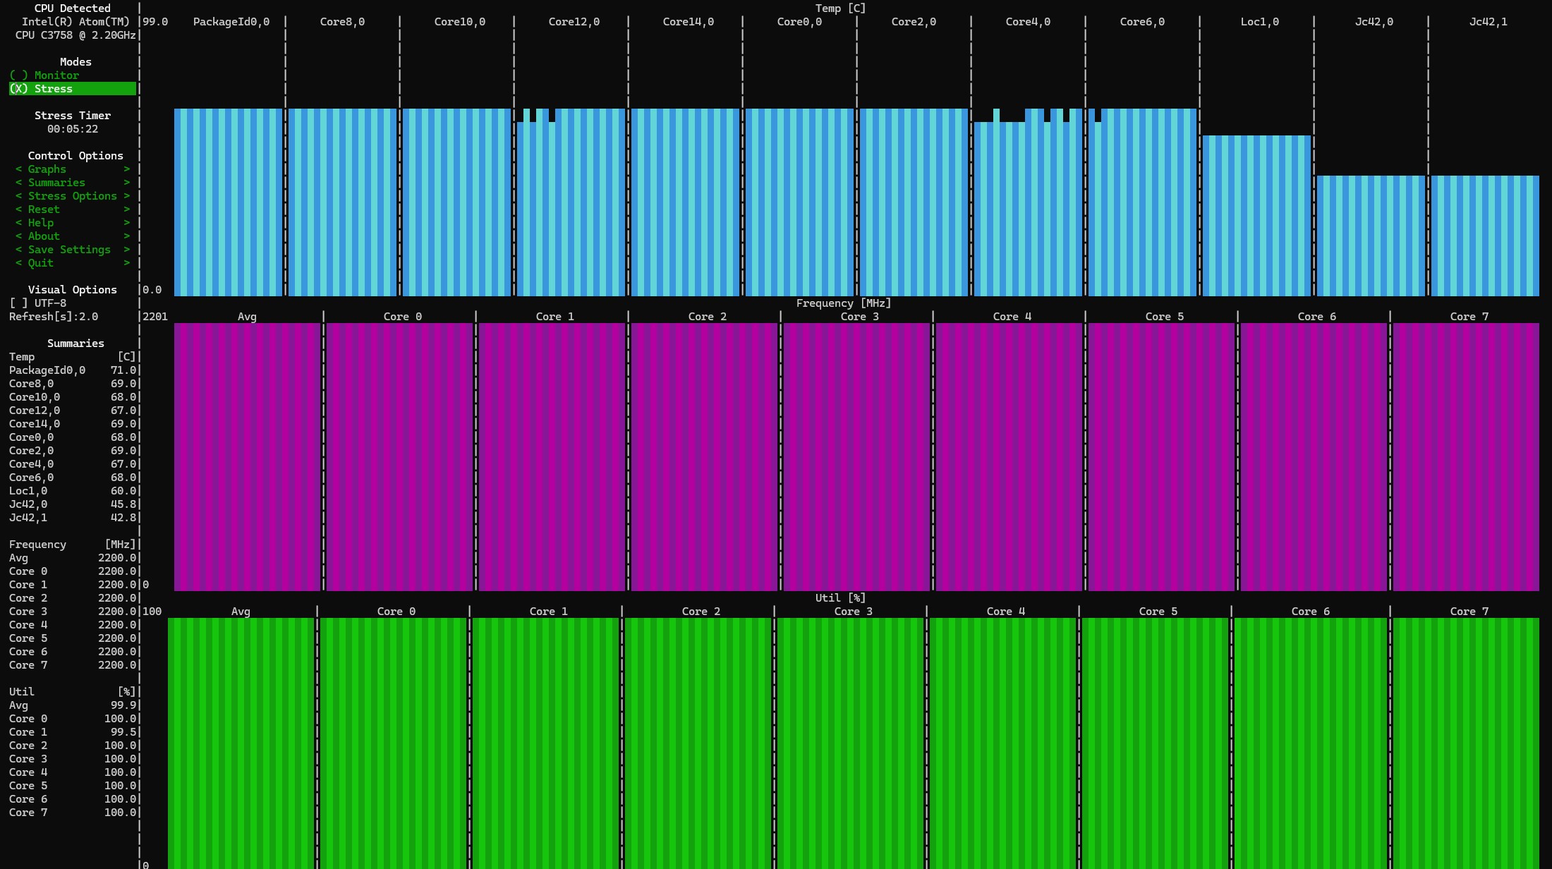Click Save Settings
Viewport: 1552px width, 869px height.
click(x=69, y=250)
